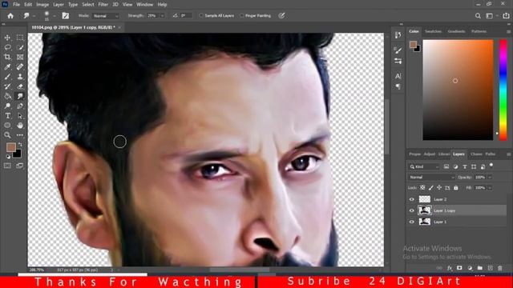Viewport: 513px width, 288px height.
Task: Select the Rectangular Marquee tool
Action: pyautogui.click(x=20, y=38)
